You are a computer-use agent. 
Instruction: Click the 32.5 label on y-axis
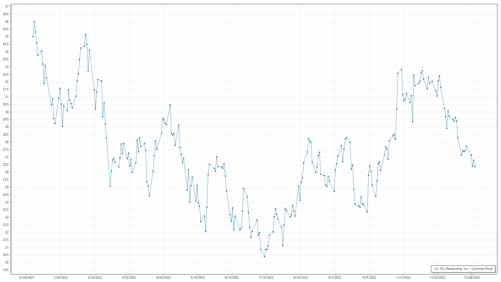pyautogui.click(x=6, y=74)
